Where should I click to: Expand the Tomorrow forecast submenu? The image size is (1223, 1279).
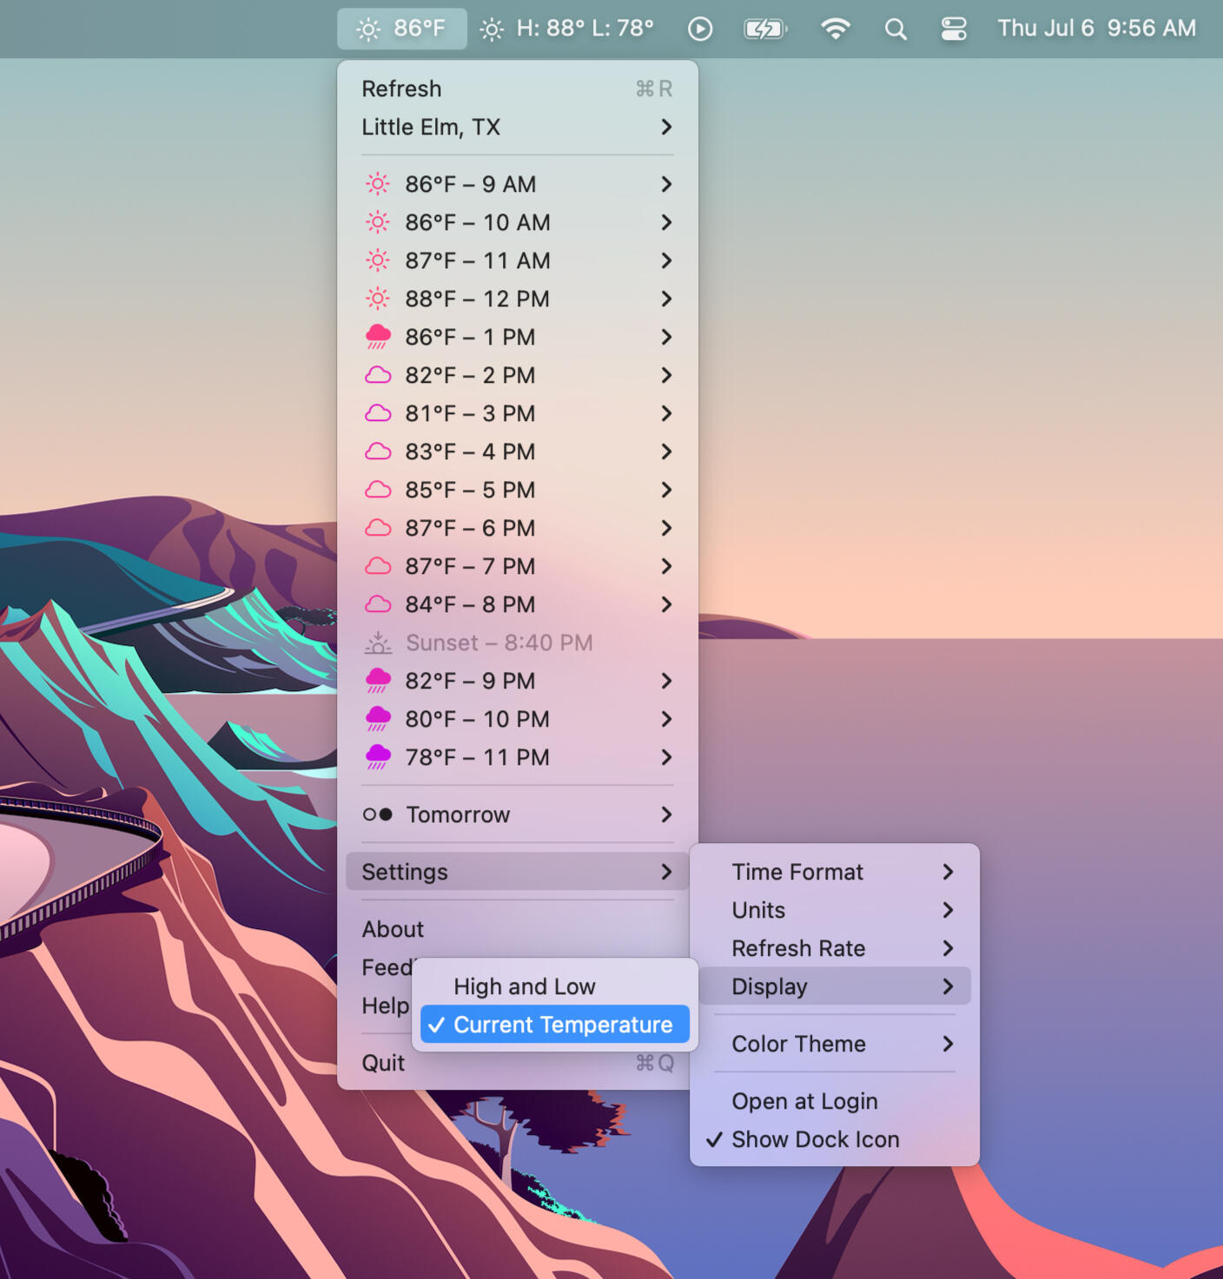click(x=517, y=814)
